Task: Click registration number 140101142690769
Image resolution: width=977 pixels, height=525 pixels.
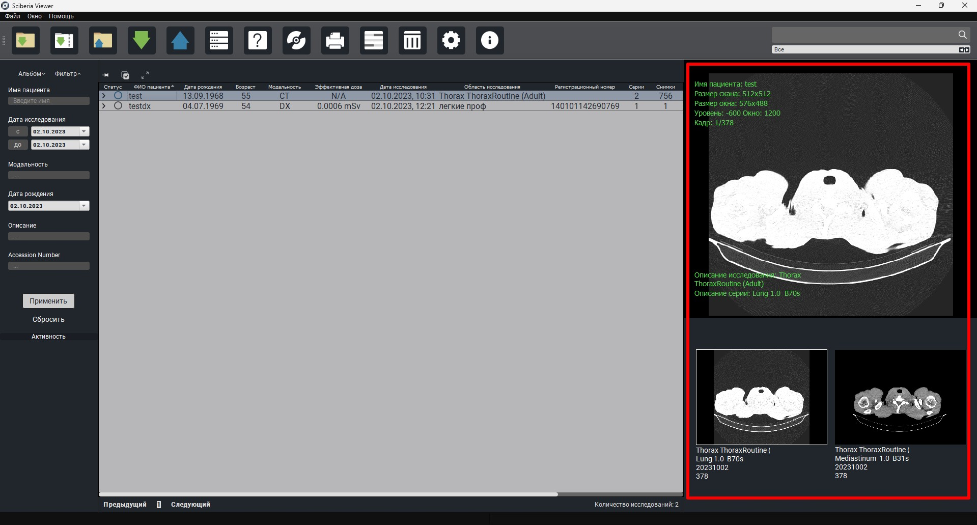Action: click(x=585, y=106)
